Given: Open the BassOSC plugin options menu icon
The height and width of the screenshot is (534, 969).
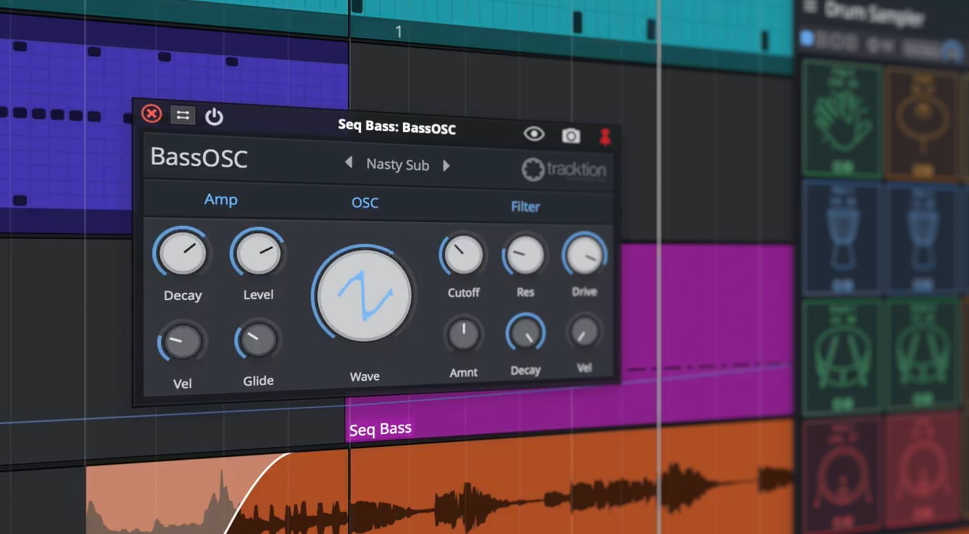Looking at the screenshot, I should tap(182, 115).
